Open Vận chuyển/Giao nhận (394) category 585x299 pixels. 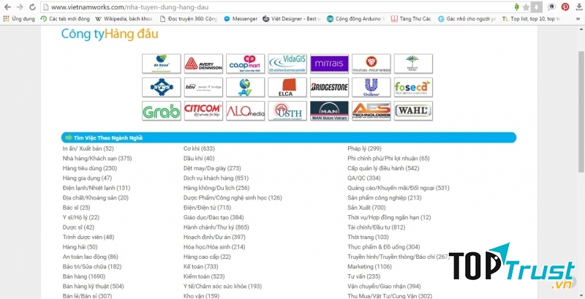pyautogui.click(x=384, y=287)
